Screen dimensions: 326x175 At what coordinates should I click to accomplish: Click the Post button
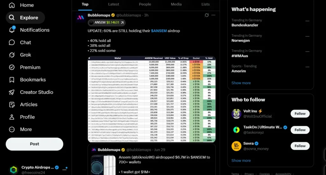[34, 144]
